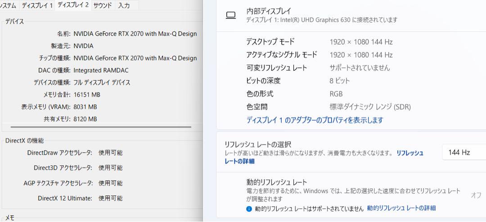Click the メモリ合計 16151 MB value
The width and height of the screenshot is (486, 222).
coord(87,95)
